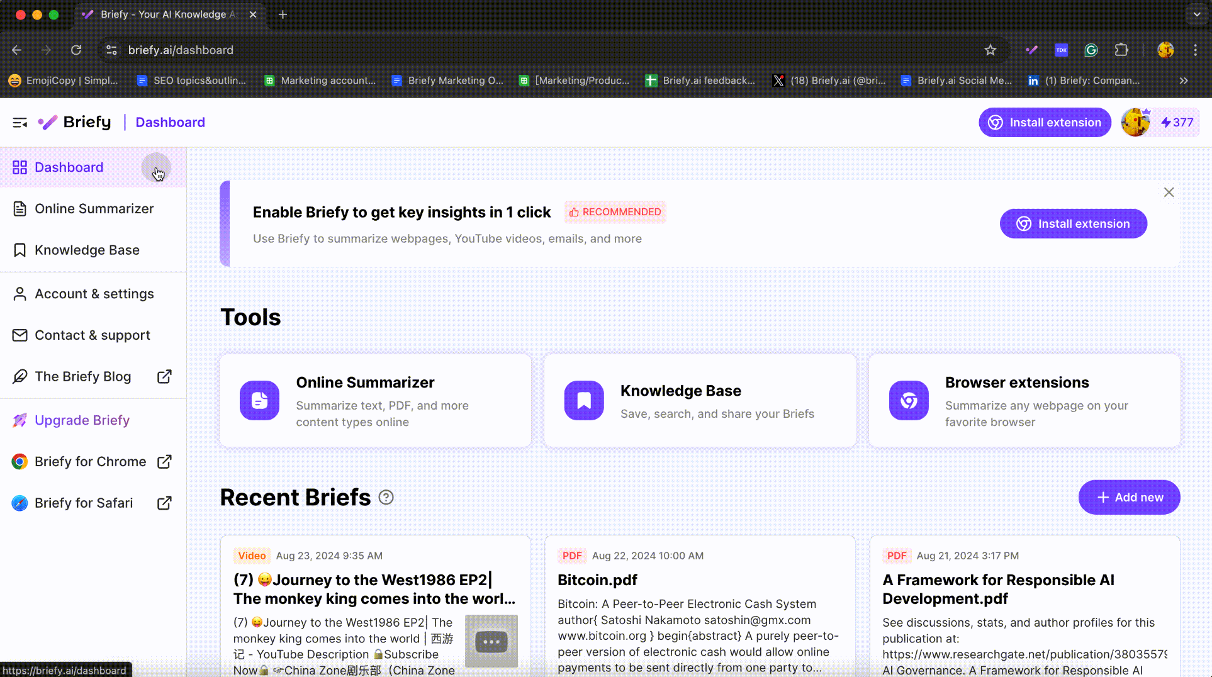This screenshot has height=677, width=1212.
Task: Click the Video tag on first brief
Action: pyautogui.click(x=252, y=556)
